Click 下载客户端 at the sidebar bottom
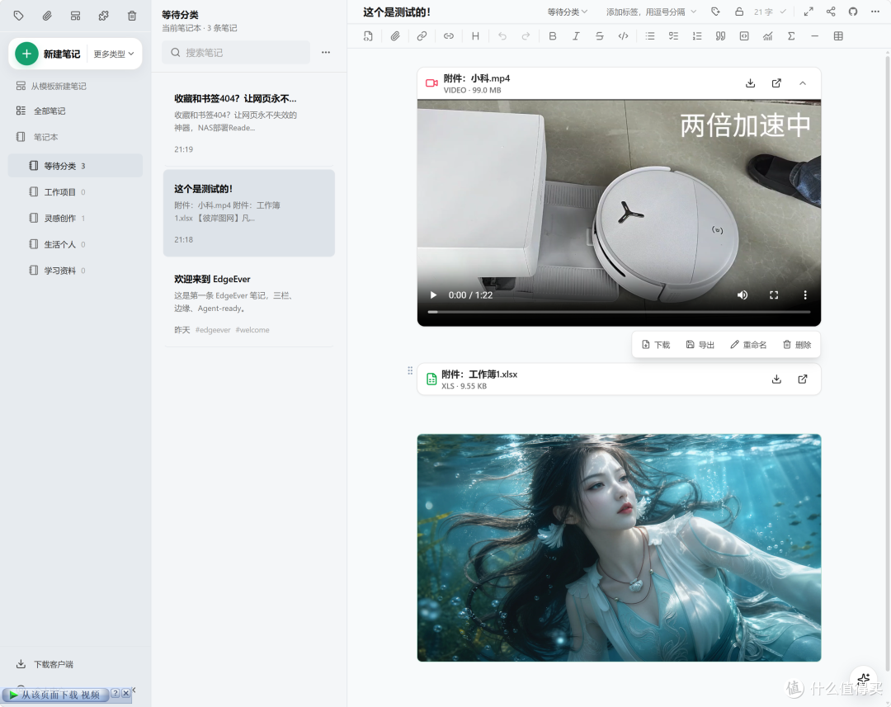The image size is (891, 707). (x=45, y=664)
